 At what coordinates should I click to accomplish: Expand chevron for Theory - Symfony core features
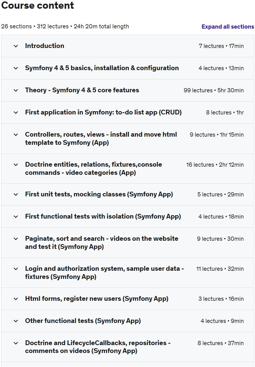point(16,90)
